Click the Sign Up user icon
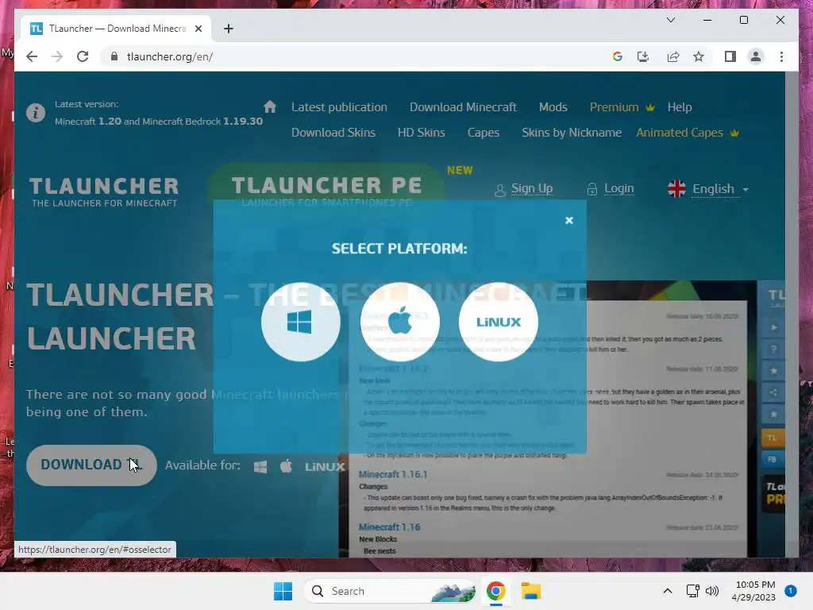 click(x=500, y=191)
